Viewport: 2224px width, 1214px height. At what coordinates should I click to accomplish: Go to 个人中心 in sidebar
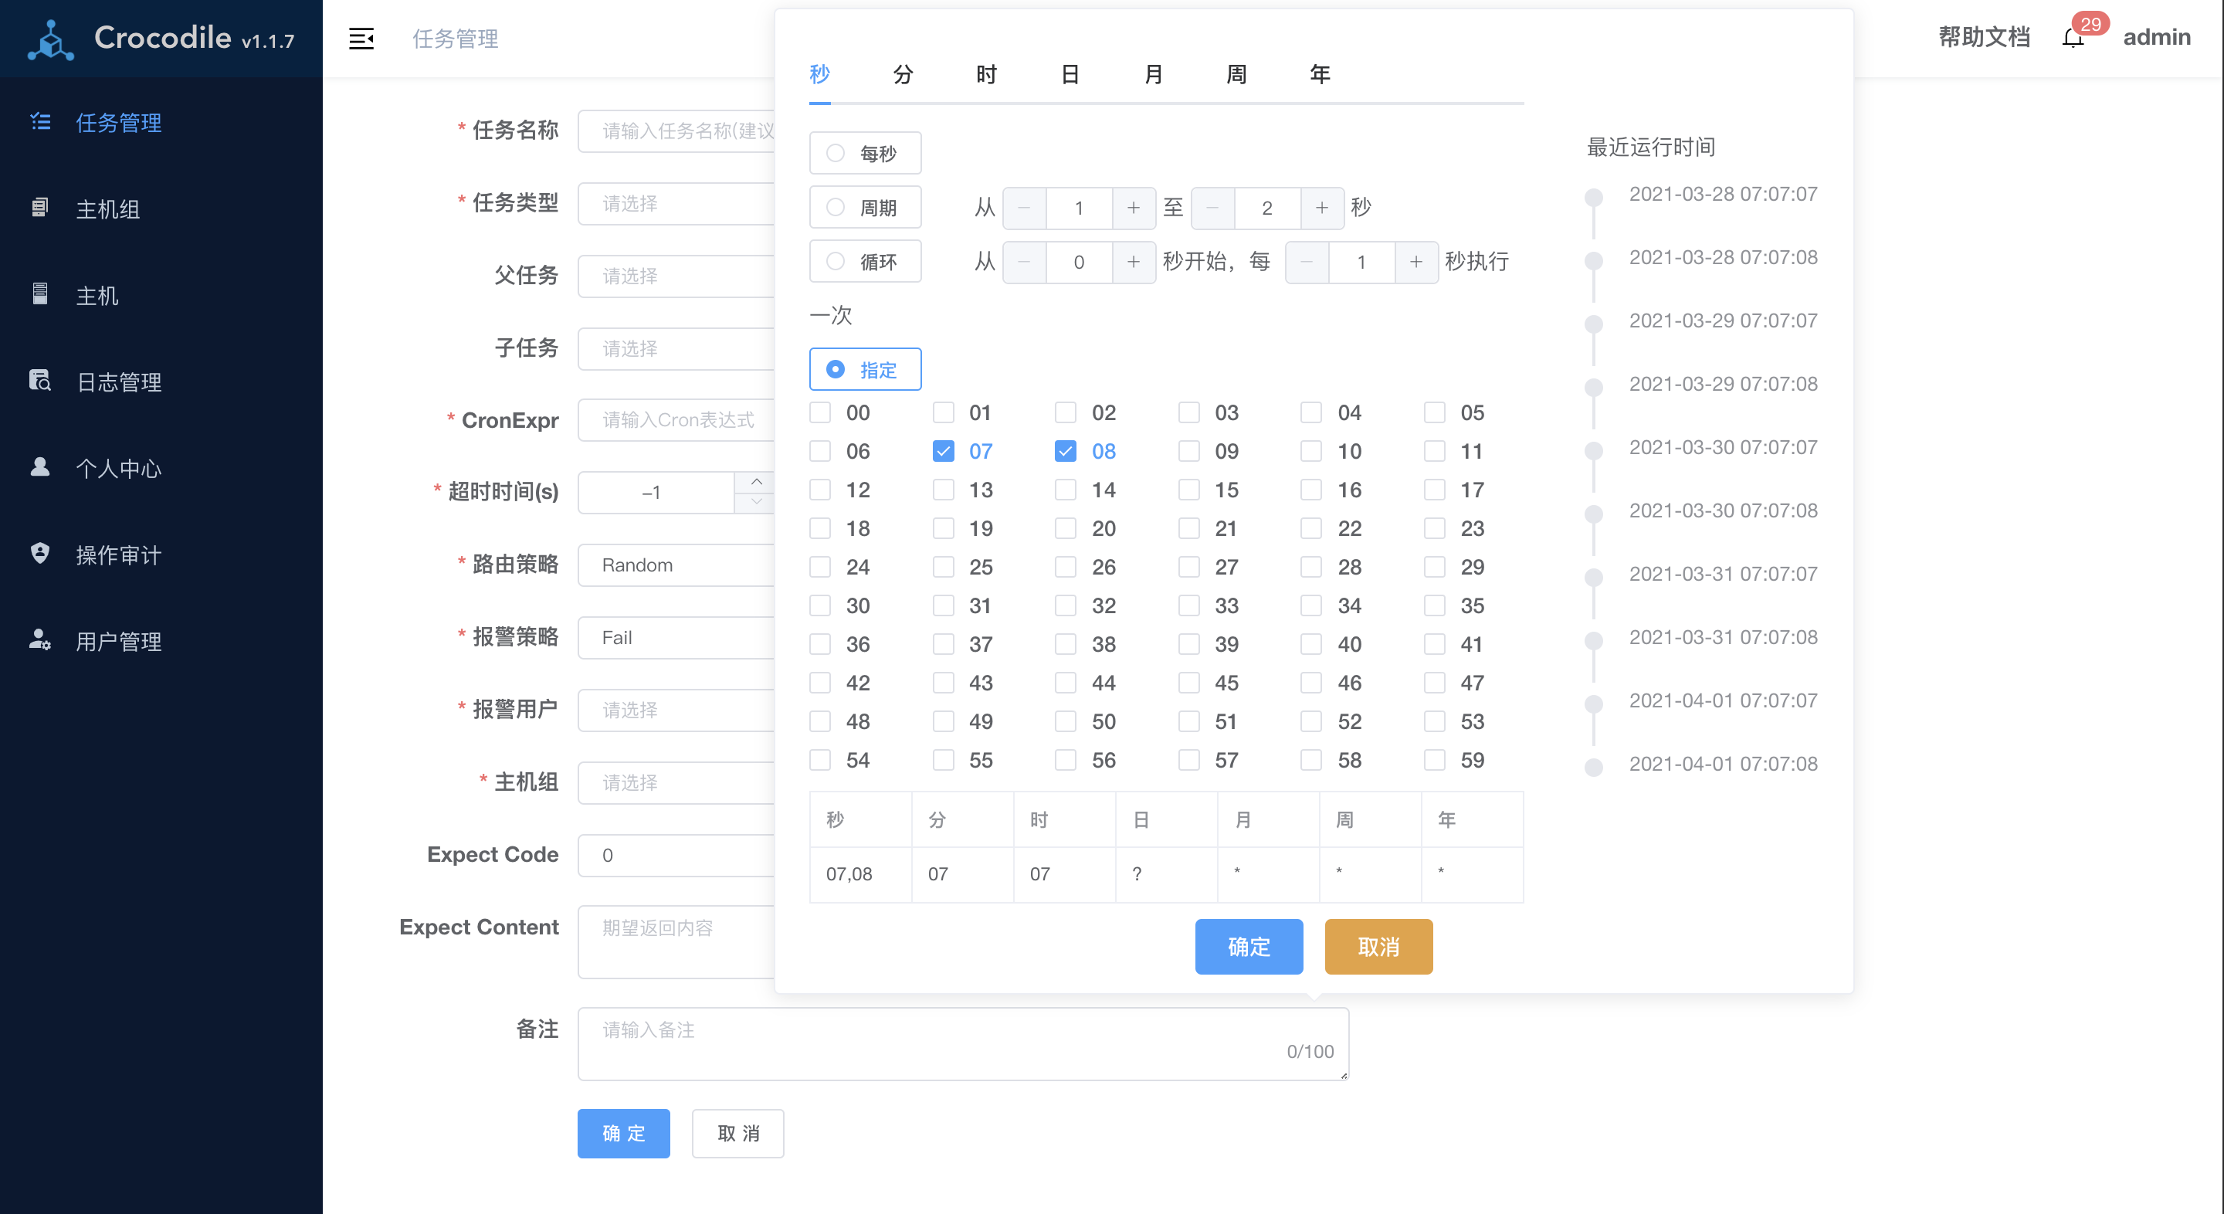[118, 468]
